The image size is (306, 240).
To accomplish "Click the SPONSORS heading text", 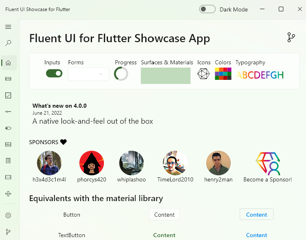I will (x=44, y=142).
